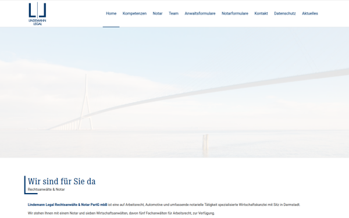Open the Kompetenzen menu
This screenshot has height=218, width=349.
pos(134,13)
